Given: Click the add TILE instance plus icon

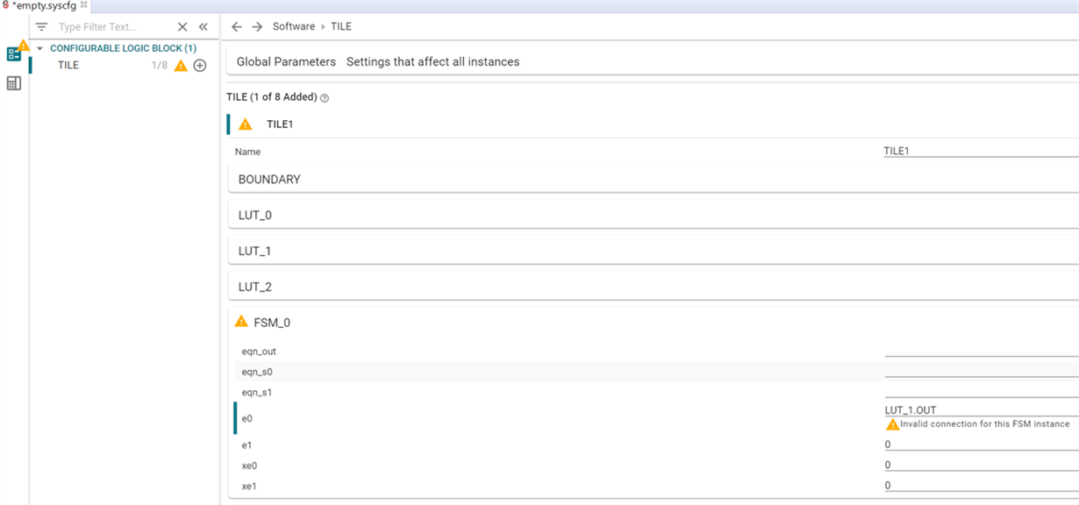Looking at the screenshot, I should [x=200, y=66].
